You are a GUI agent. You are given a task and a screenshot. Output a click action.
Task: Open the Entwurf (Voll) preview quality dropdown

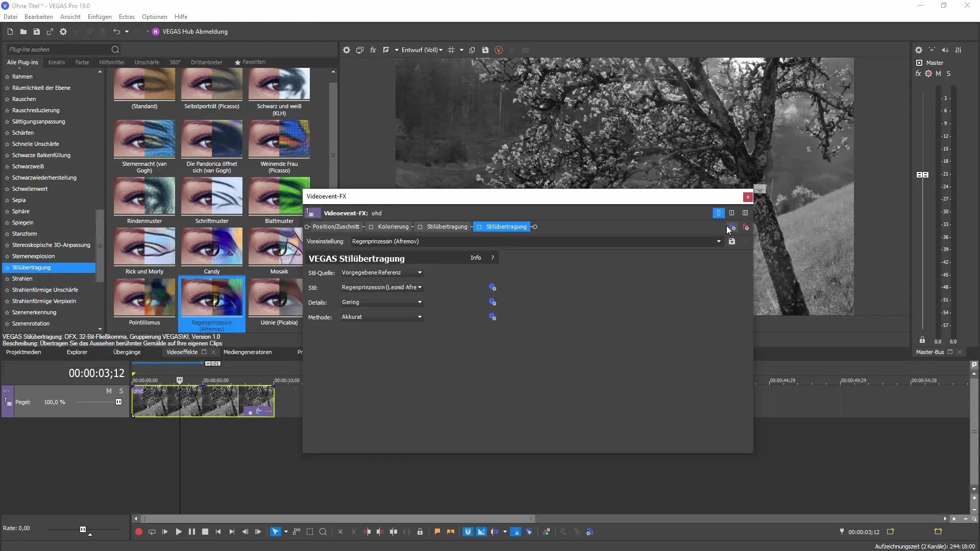pyautogui.click(x=422, y=50)
